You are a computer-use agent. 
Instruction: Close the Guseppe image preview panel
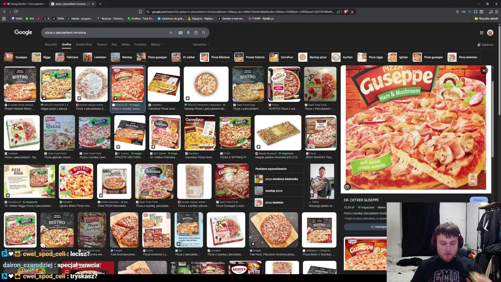484,70
